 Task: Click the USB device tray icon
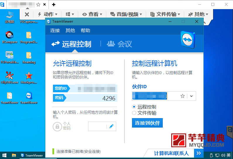click(x=211, y=155)
